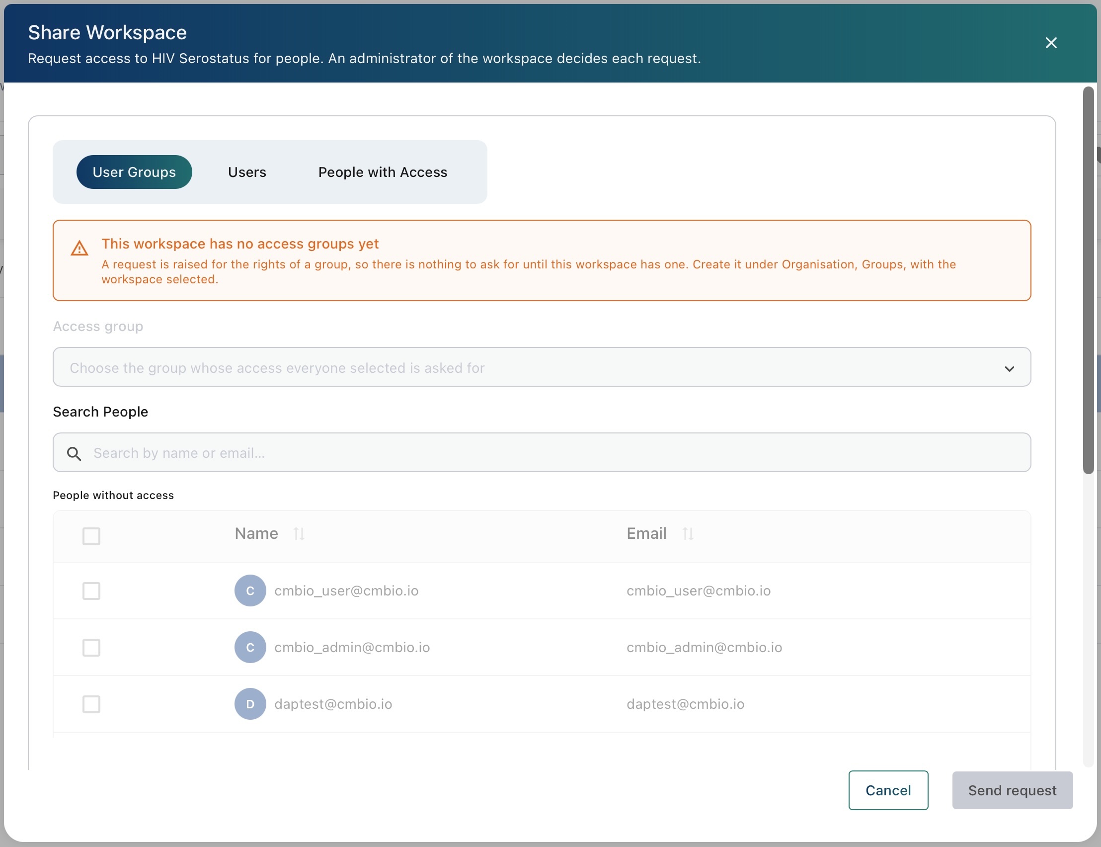Select the cmbio_user@cmbio.io row checkbox
The width and height of the screenshot is (1101, 847).
(91, 591)
